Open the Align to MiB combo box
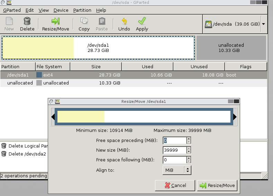273x196 pixels. [177, 170]
